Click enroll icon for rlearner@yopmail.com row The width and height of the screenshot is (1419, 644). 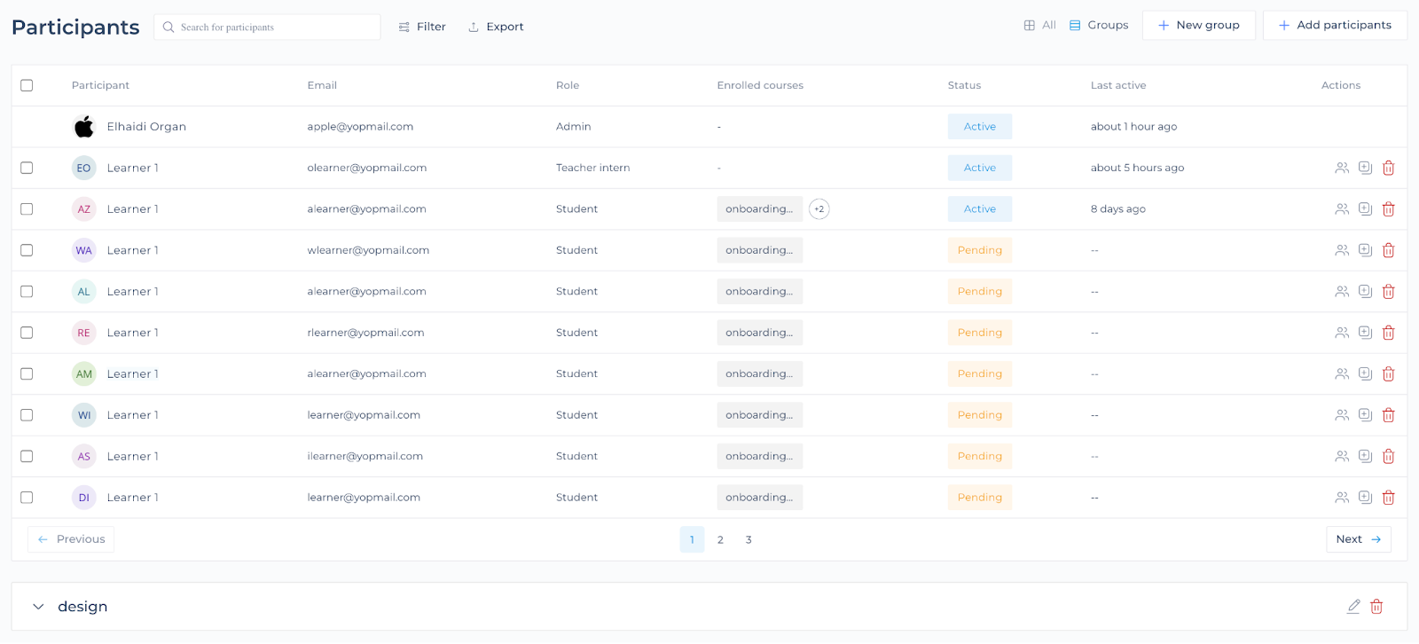point(1366,333)
